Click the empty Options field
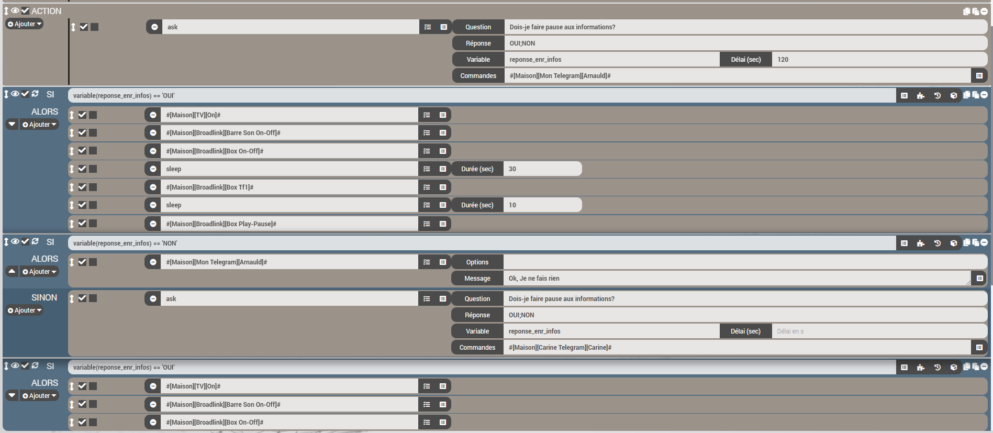 pos(745,262)
